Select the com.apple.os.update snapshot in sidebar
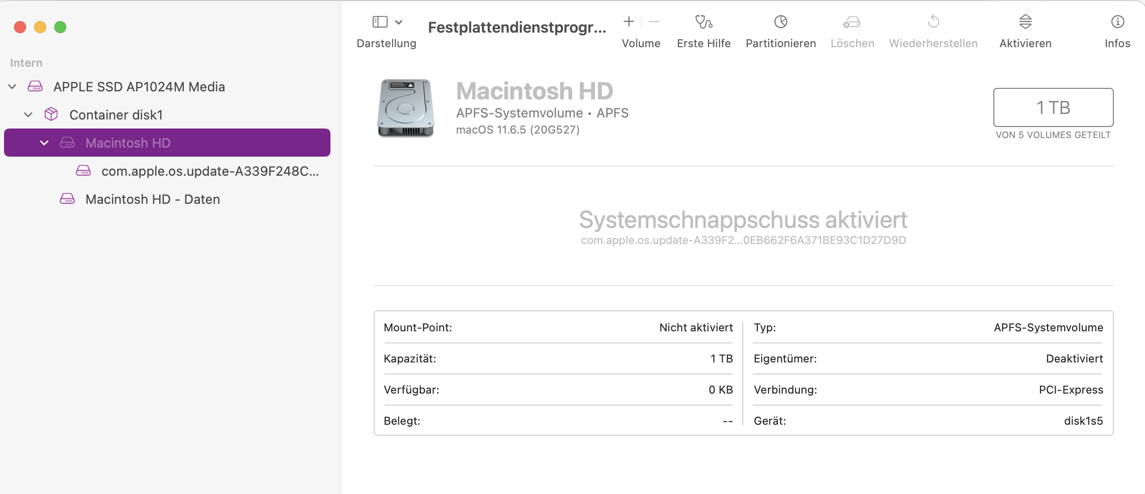 click(209, 171)
